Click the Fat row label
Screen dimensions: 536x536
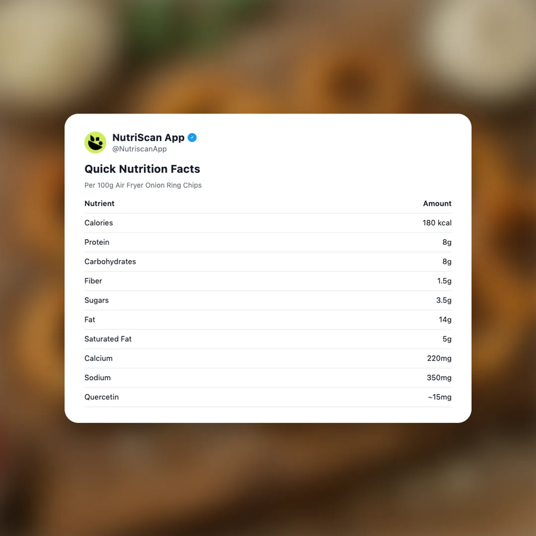pos(90,320)
